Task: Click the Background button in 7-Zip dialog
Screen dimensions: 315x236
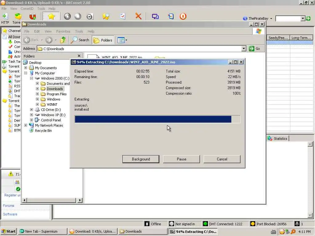Action: 141,159
